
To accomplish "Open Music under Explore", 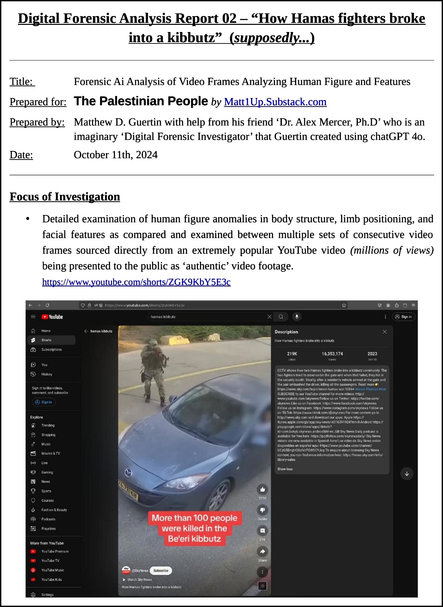I will 52,444.
